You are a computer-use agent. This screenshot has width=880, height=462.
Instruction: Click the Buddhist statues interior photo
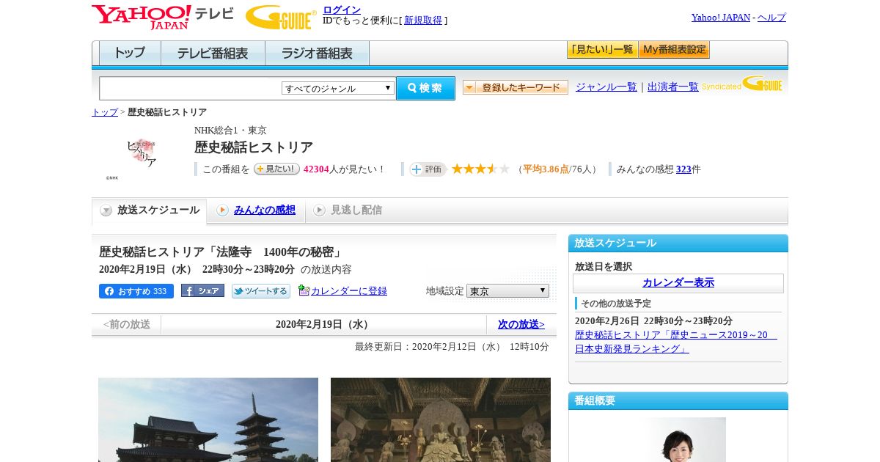tap(441, 419)
